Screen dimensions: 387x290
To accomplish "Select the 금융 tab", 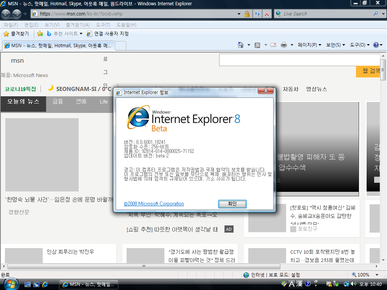I will pos(58,102).
